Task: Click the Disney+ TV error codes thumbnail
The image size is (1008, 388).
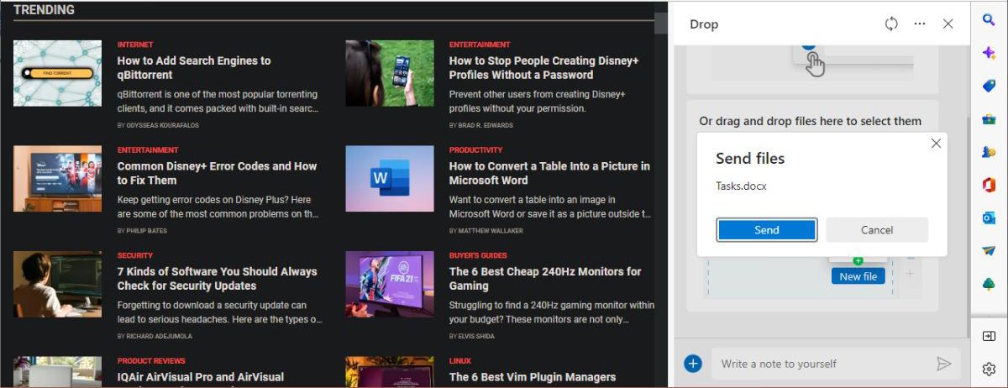Action: tap(57, 179)
